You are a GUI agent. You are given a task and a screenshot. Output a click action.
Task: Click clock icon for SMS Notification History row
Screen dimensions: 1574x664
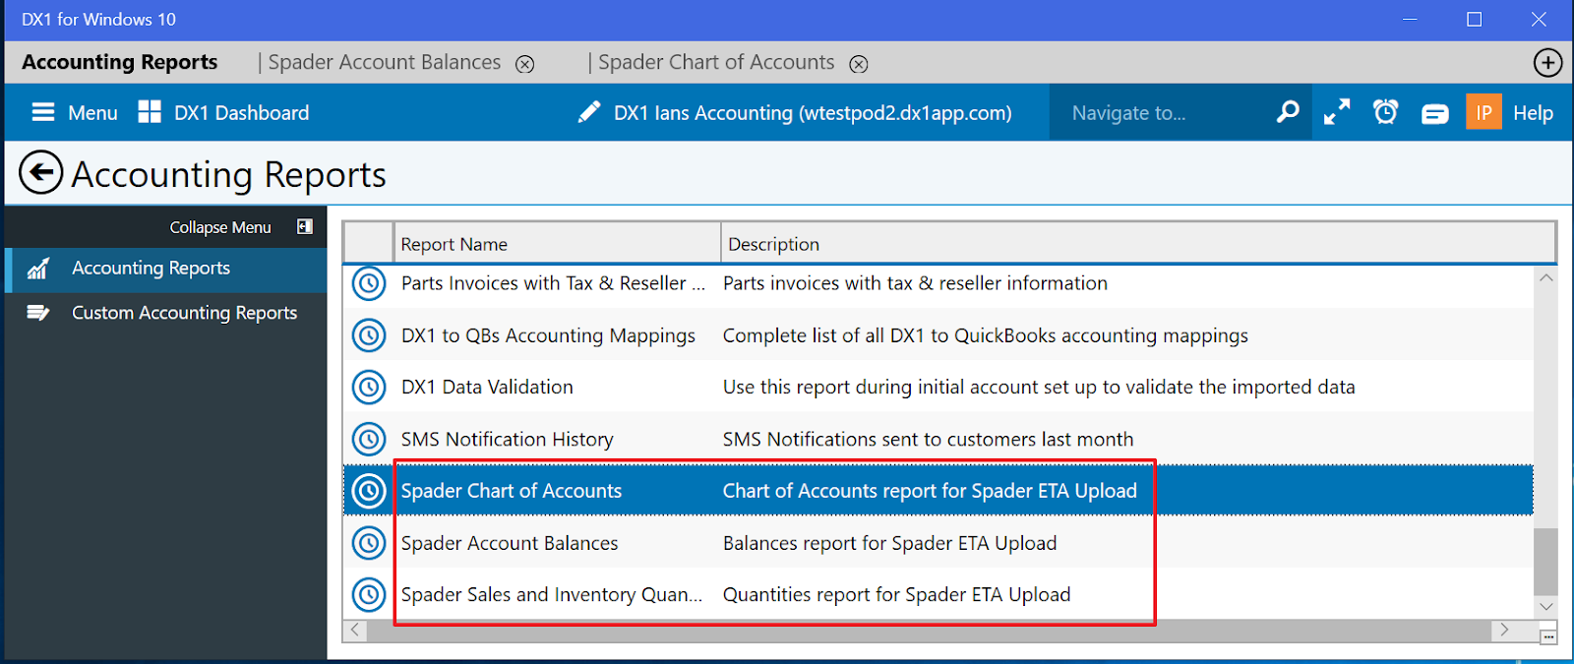(x=369, y=439)
